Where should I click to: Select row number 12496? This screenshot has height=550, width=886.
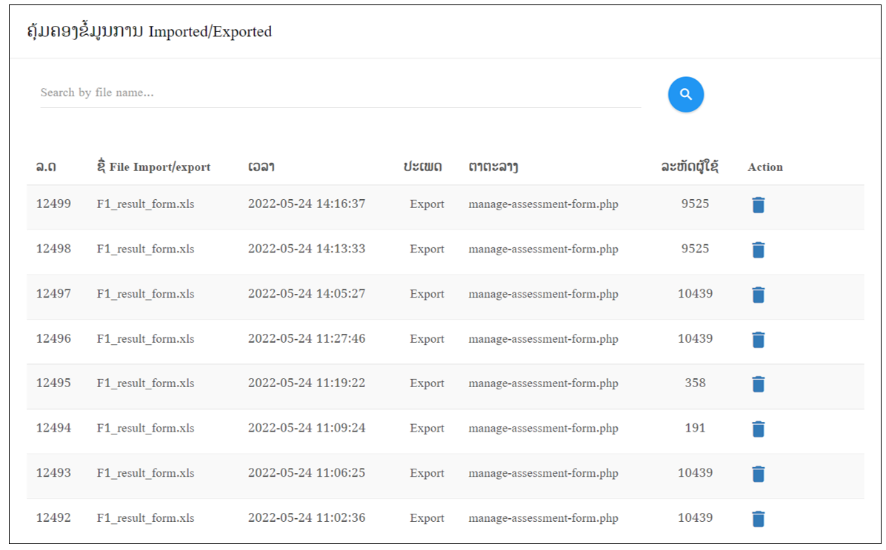click(53, 339)
